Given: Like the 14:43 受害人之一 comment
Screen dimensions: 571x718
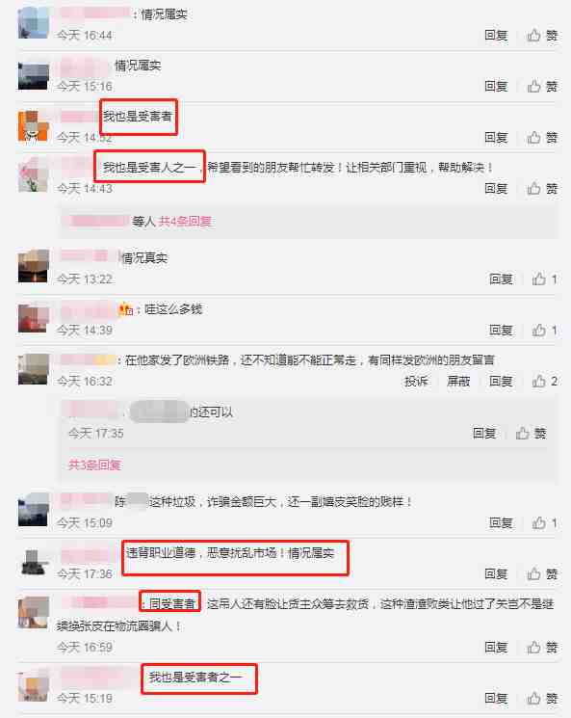Looking at the screenshot, I should click(543, 188).
